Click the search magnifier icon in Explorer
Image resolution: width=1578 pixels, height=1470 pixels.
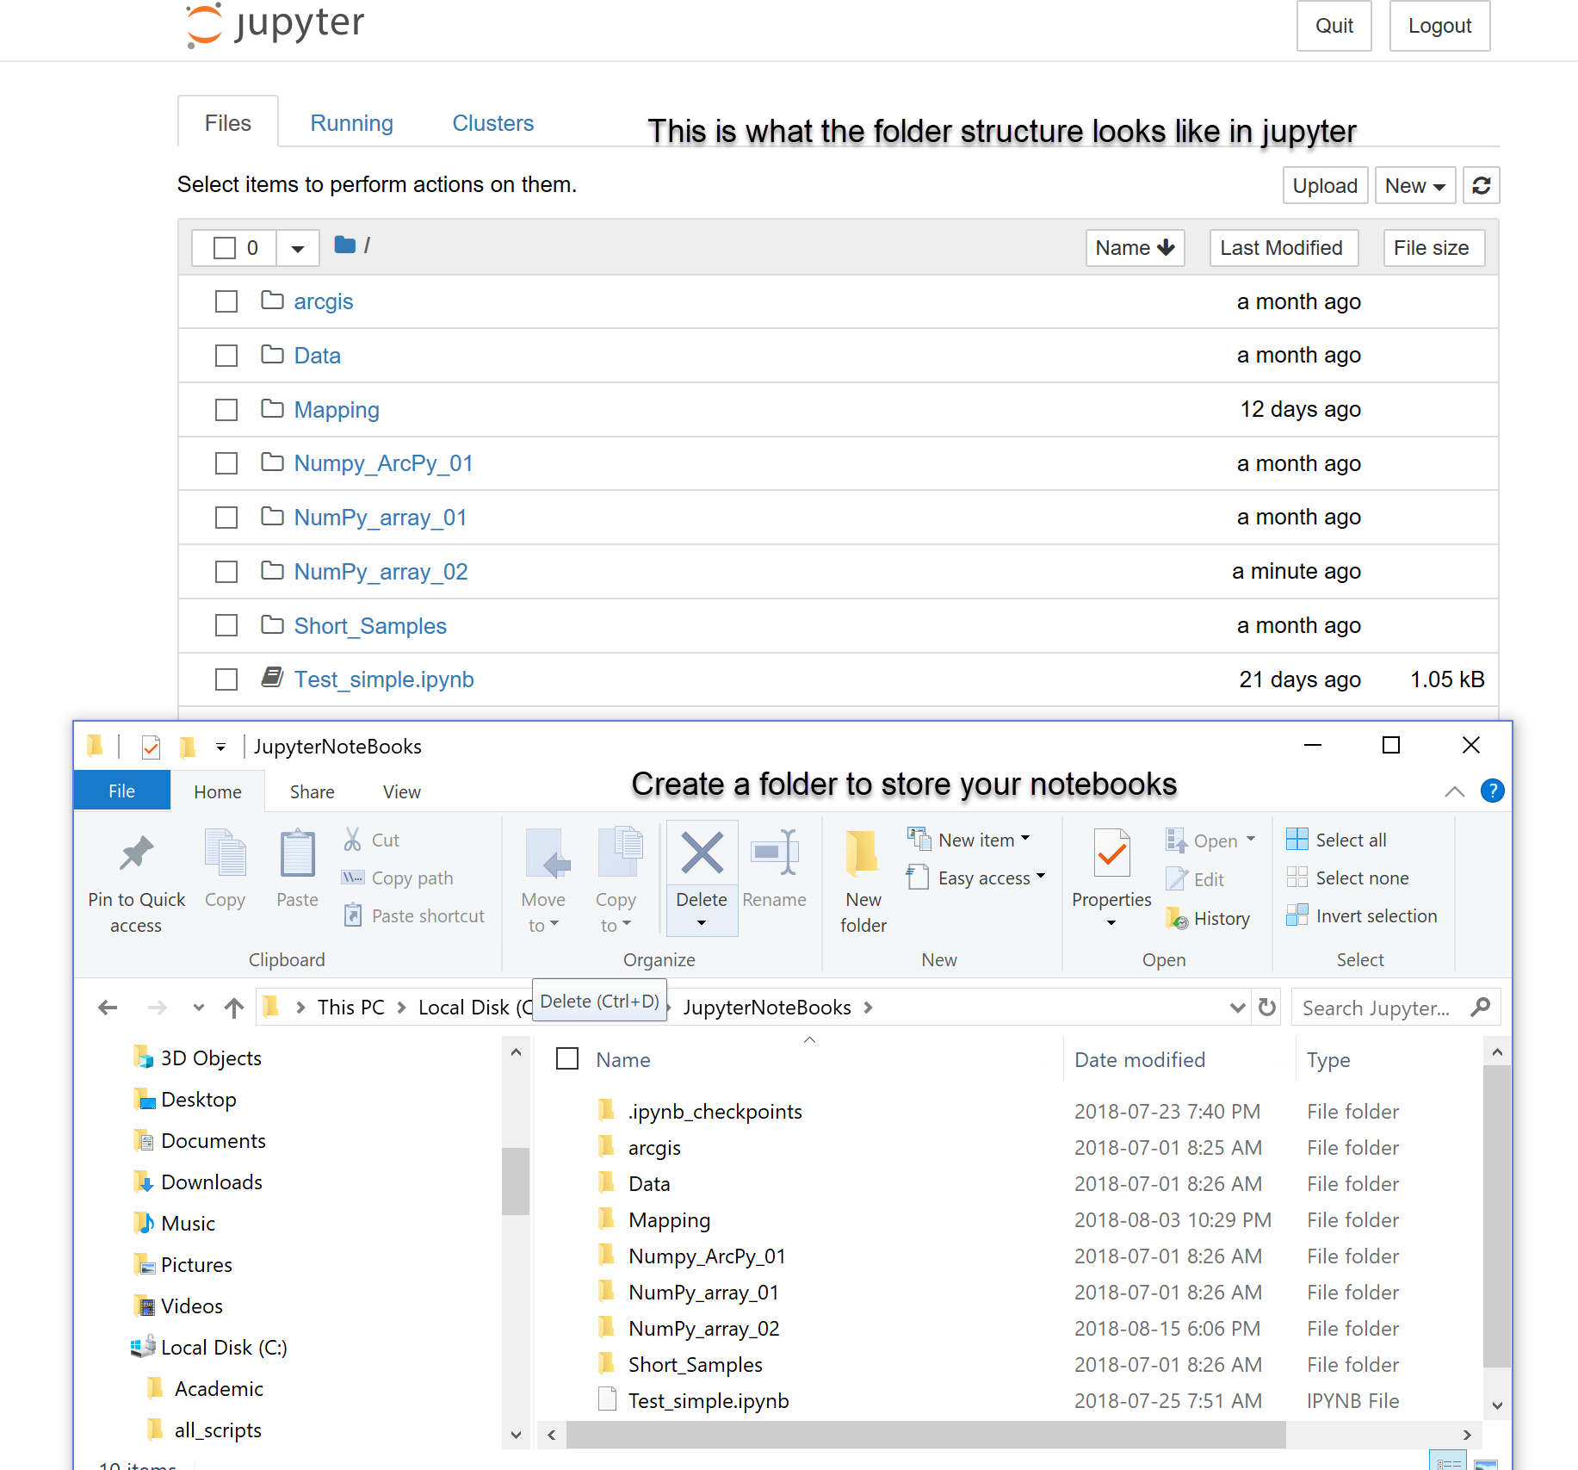(1480, 1007)
